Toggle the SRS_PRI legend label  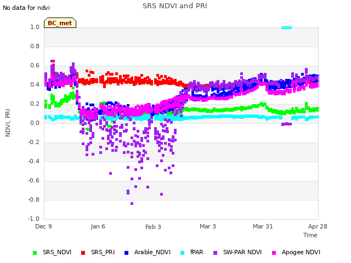pos(103,252)
